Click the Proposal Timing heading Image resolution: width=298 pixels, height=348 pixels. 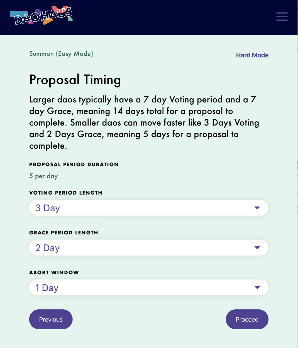pyautogui.click(x=75, y=80)
